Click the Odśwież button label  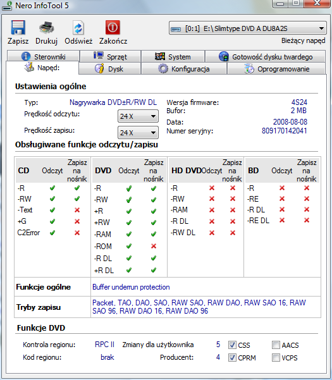coord(78,41)
